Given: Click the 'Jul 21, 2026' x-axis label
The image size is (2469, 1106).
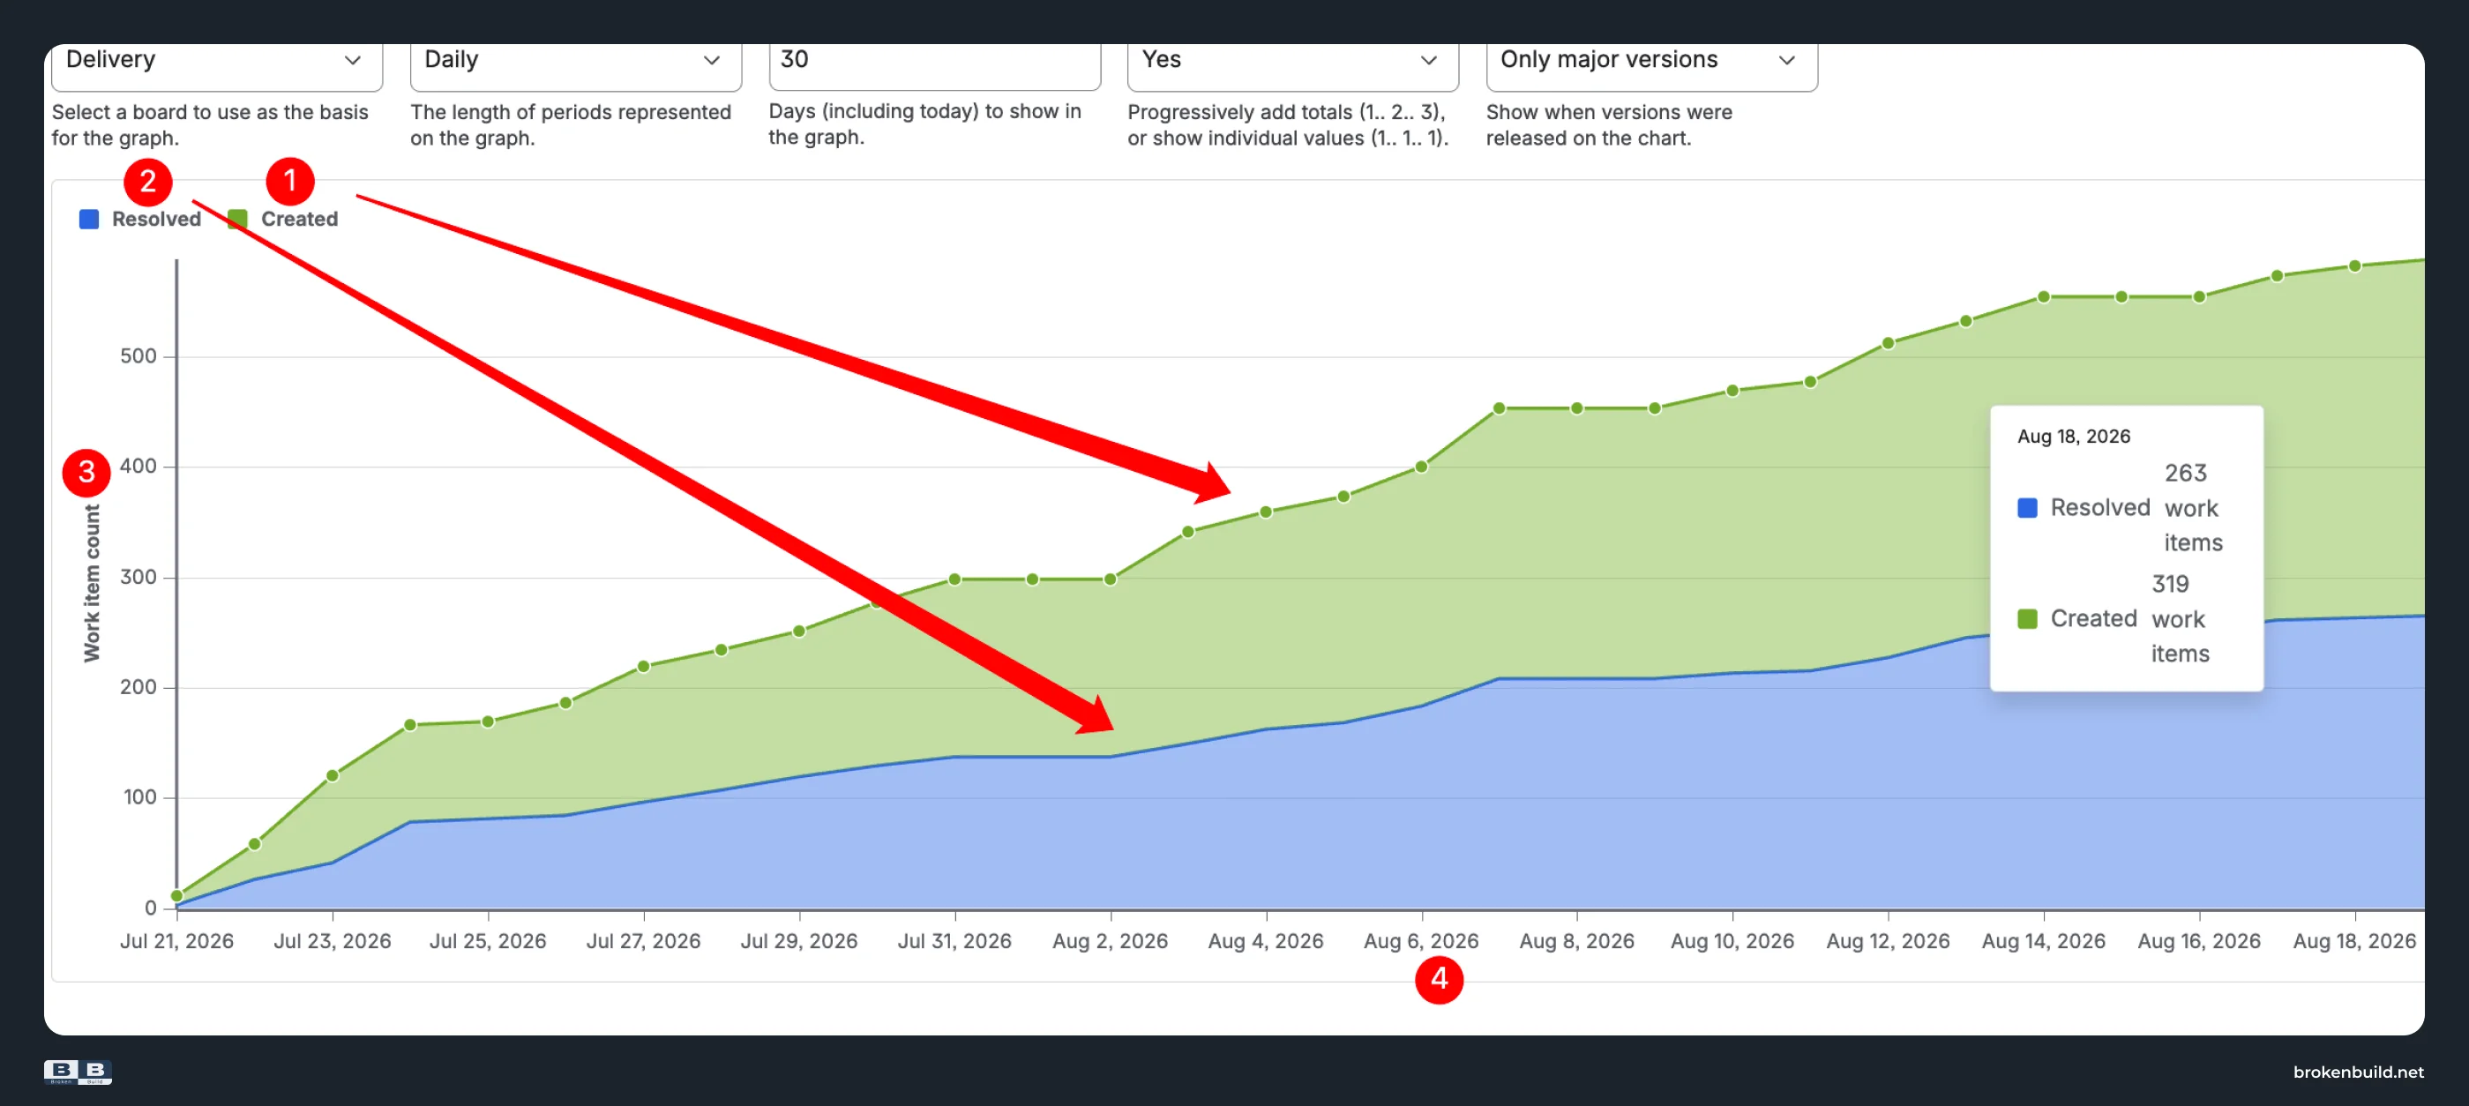Looking at the screenshot, I should [177, 941].
